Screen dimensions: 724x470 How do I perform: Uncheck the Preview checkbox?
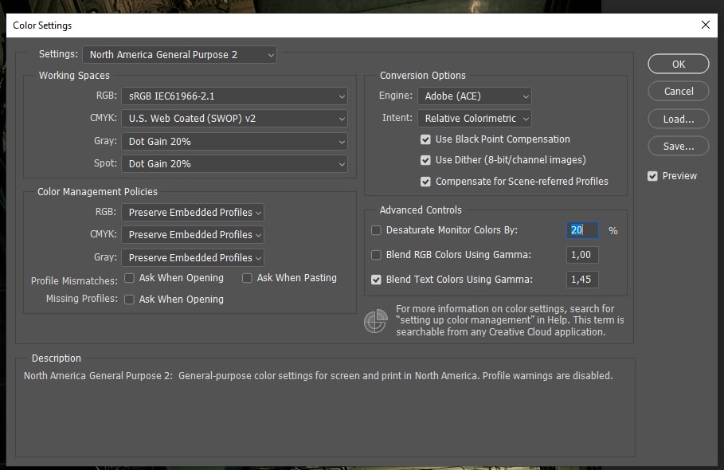(x=652, y=176)
